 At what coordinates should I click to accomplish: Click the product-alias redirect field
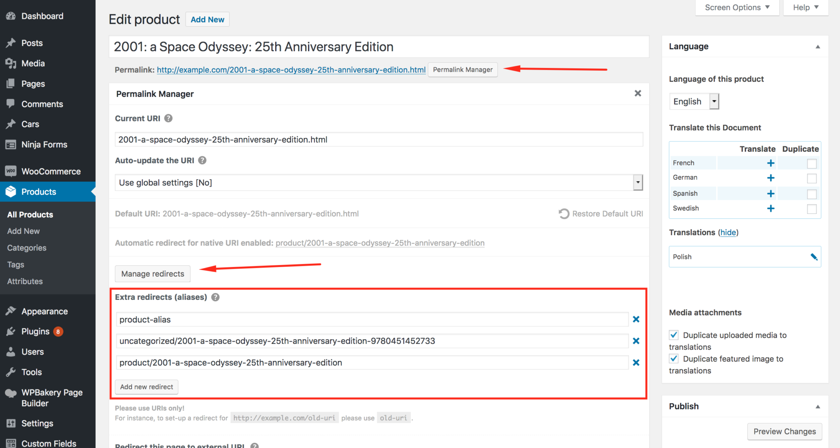372,320
